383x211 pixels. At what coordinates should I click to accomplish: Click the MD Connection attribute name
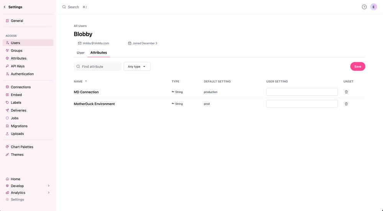point(86,92)
